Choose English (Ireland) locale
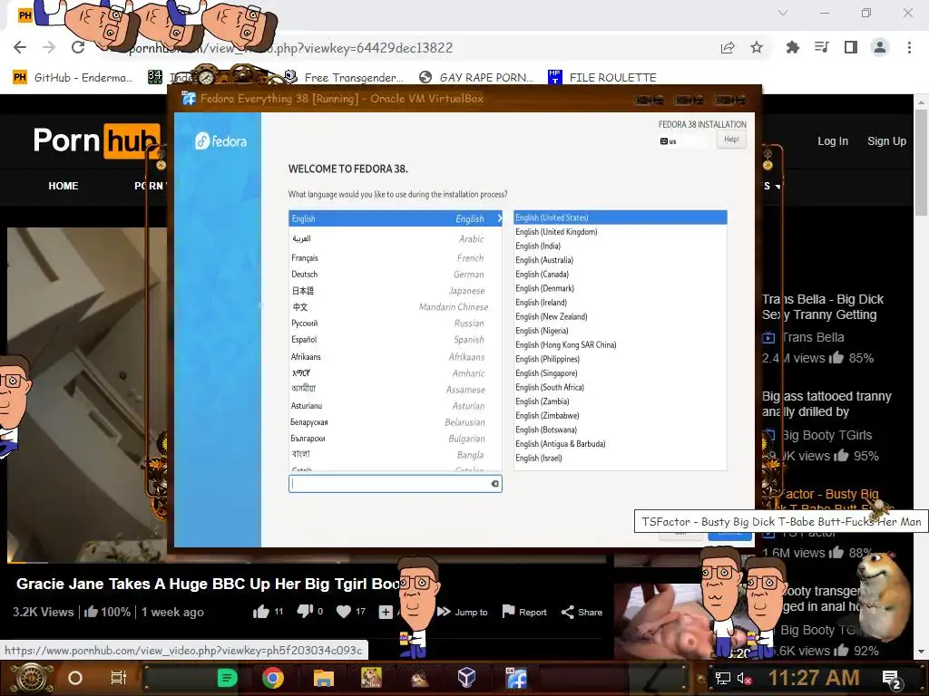929x696 pixels. tap(621, 303)
